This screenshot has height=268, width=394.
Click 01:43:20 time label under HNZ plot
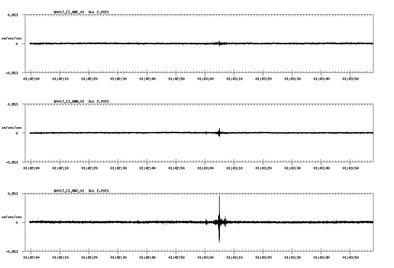263,258
